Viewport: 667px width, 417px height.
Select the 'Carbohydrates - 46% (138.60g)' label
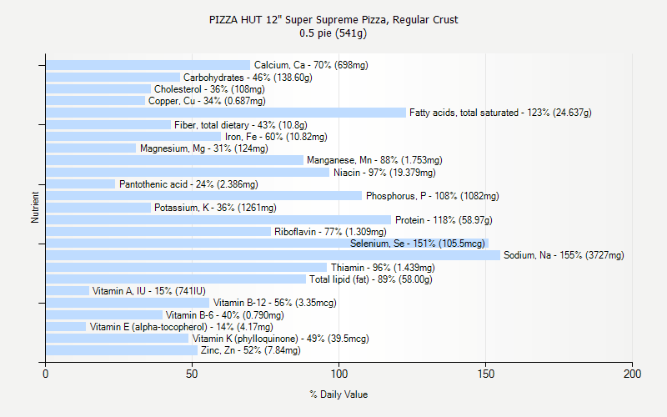tap(248, 78)
